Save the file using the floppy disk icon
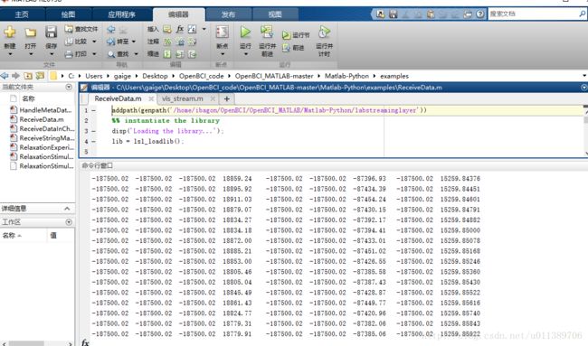Screen dimensions: 588x346 click(x=51, y=33)
